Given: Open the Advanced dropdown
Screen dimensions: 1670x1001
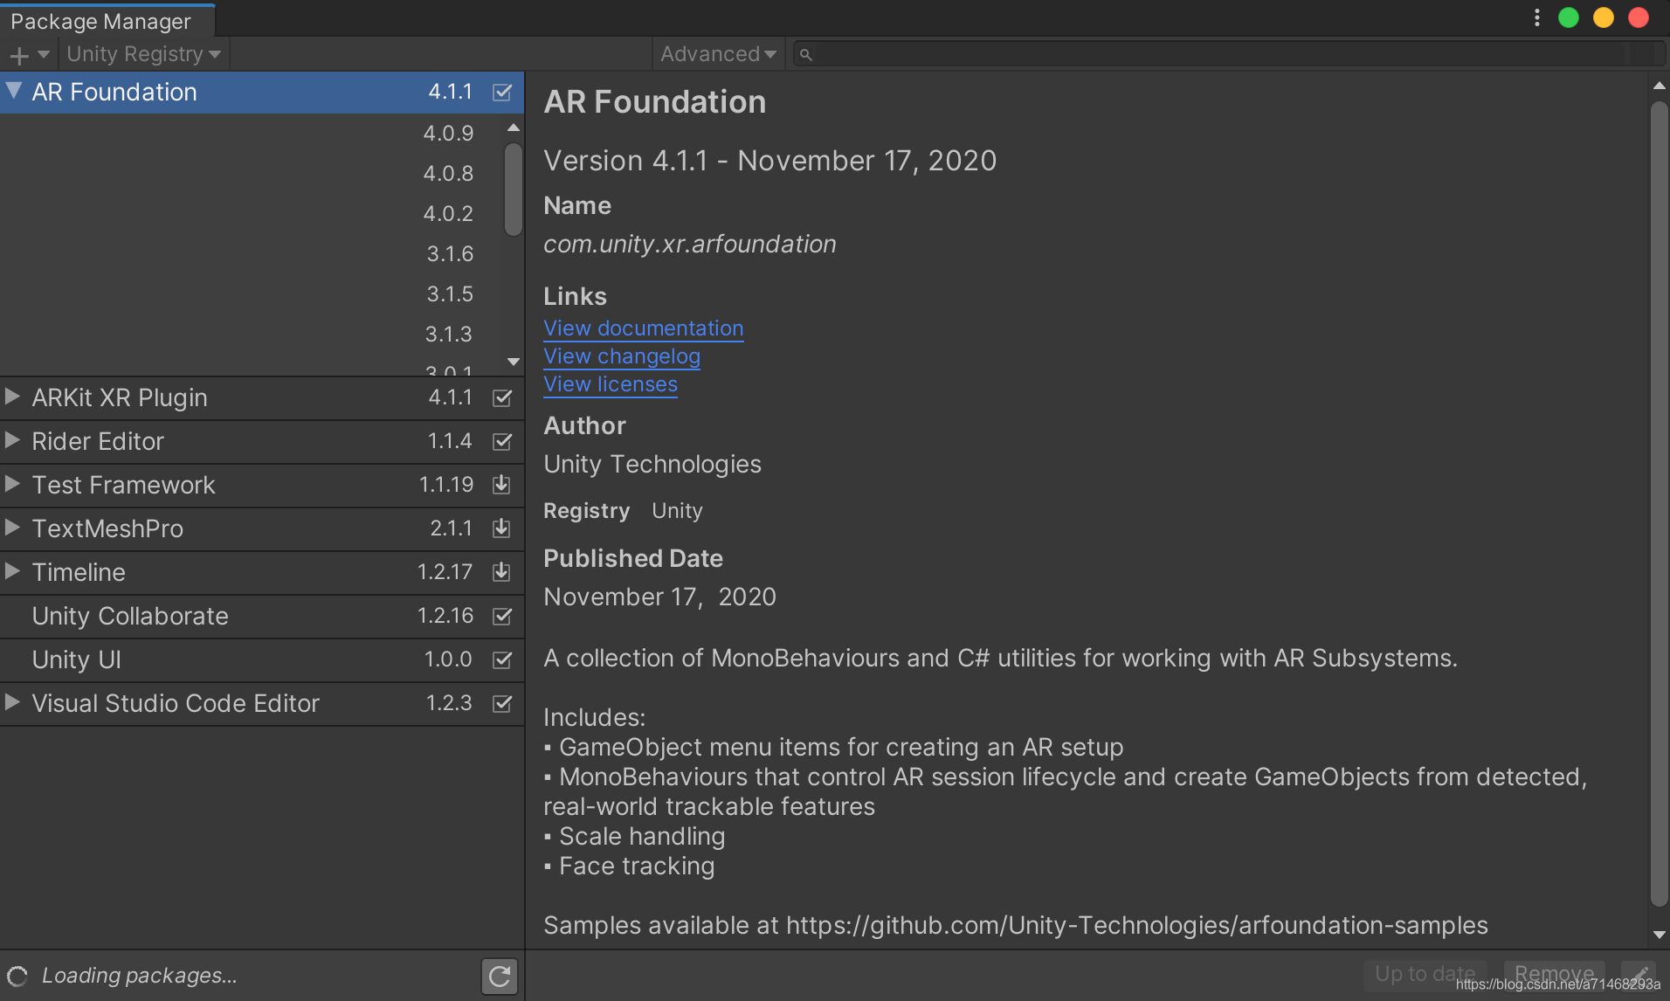Looking at the screenshot, I should 717,53.
